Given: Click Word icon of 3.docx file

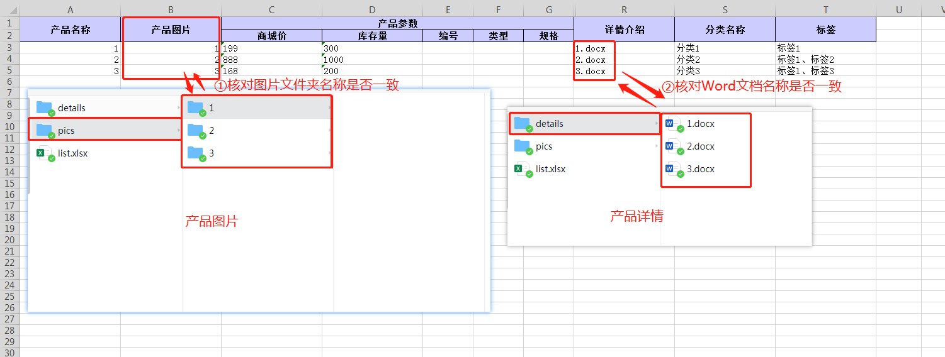Looking at the screenshot, I should coord(674,169).
